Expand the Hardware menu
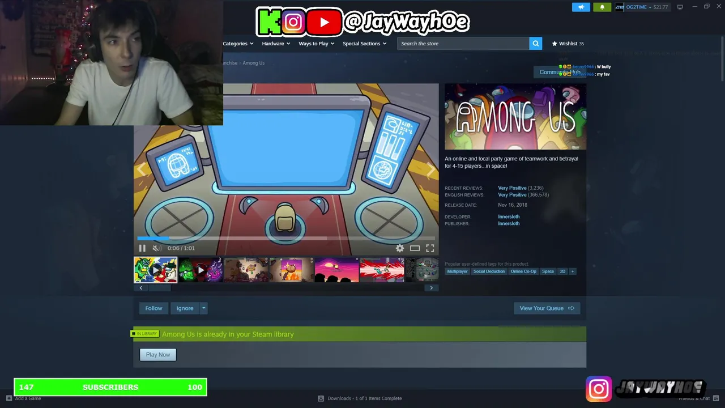 [x=276, y=44]
